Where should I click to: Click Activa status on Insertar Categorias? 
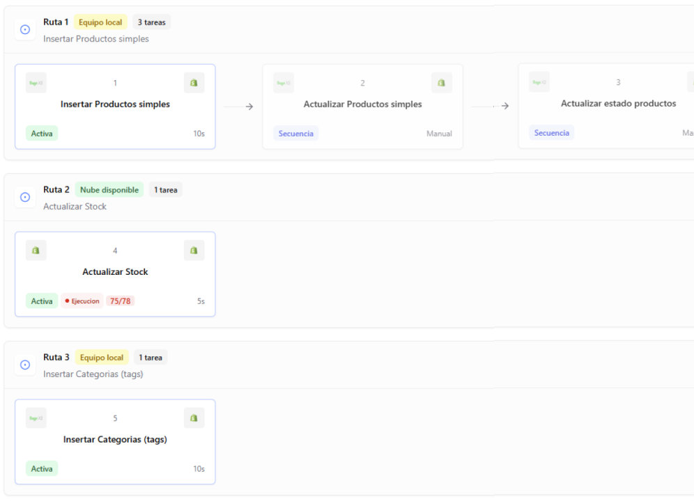42,469
